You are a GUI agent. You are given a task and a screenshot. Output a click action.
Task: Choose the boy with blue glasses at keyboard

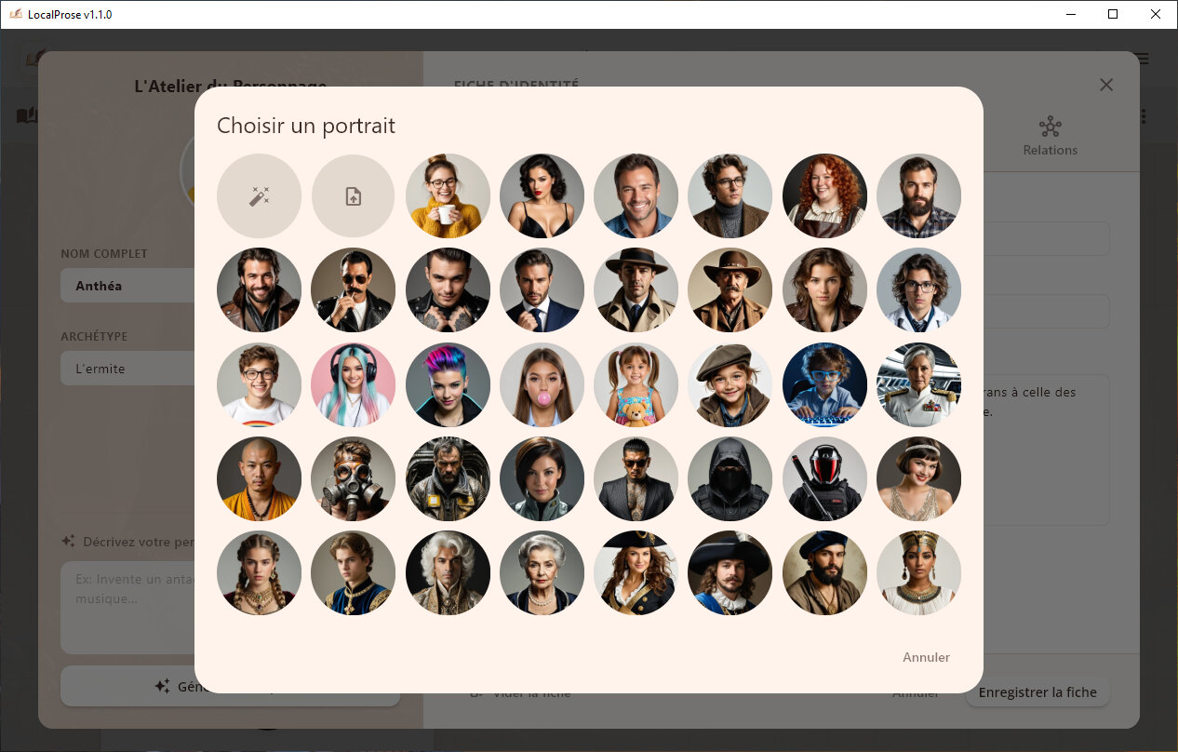[824, 384]
